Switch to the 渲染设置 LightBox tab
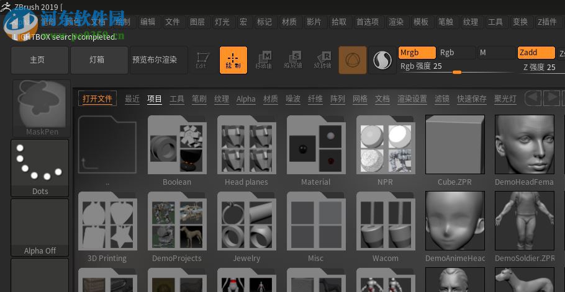The height and width of the screenshot is (292, 565). (x=412, y=99)
